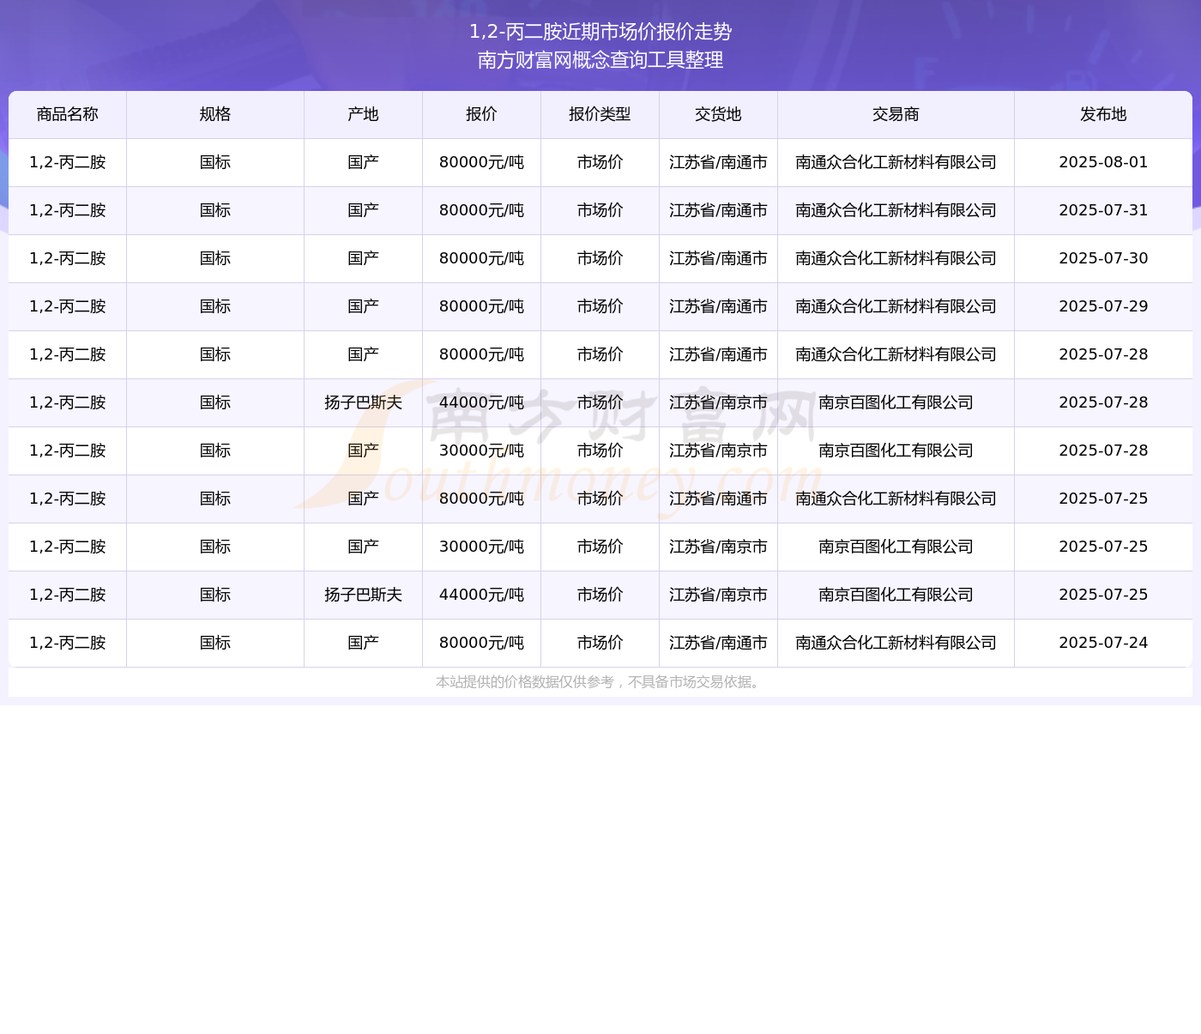Click "国产" in the 2025-07-31 row
Screen dimensions: 1201x1034
364,210
